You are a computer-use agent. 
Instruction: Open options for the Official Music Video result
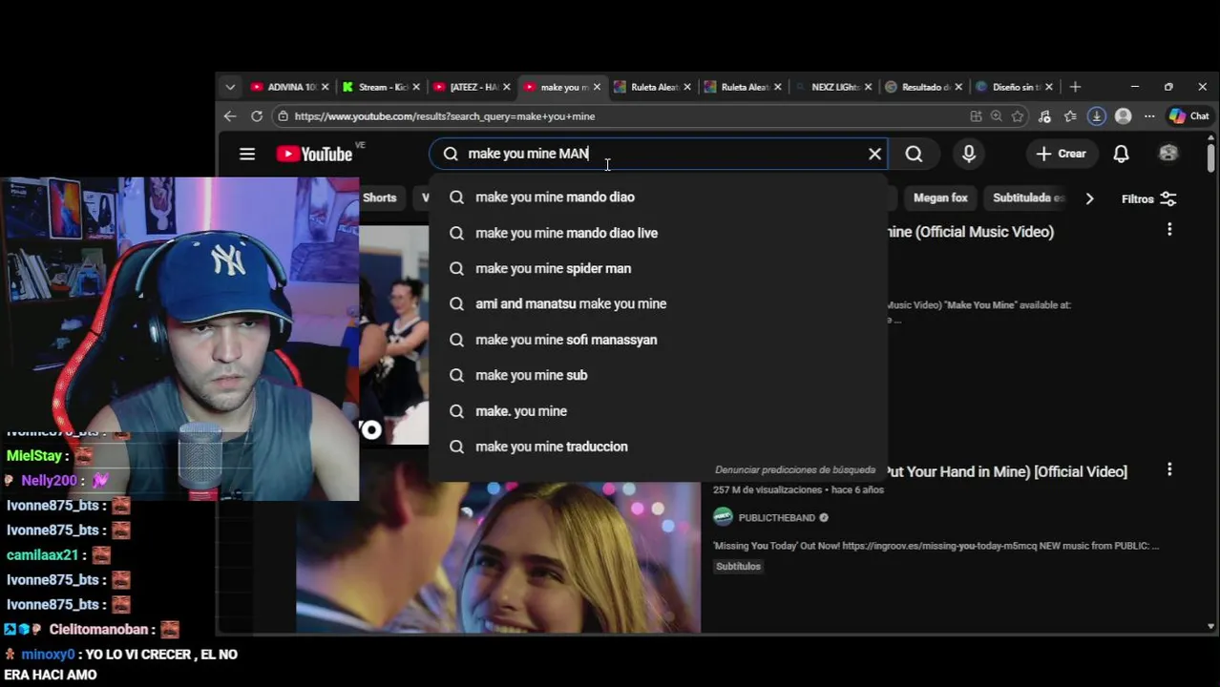[x=1169, y=230]
